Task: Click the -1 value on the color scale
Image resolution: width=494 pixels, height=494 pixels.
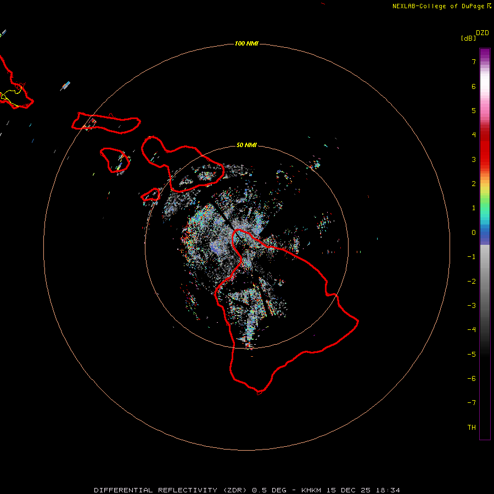Action: (x=471, y=257)
